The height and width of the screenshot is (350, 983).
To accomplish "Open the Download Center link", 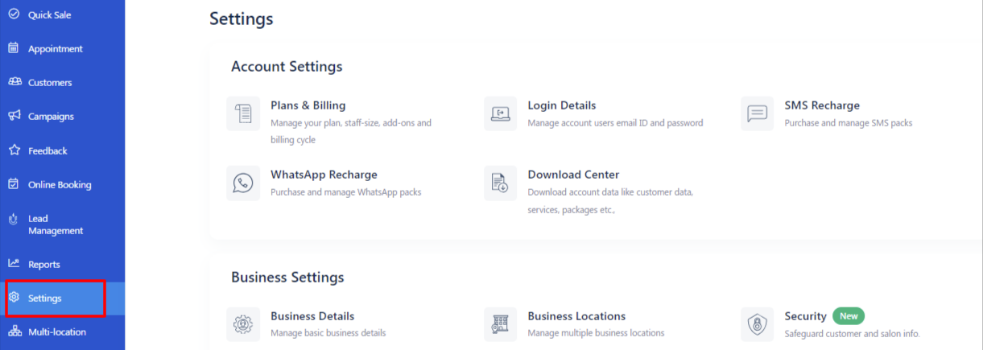I will pyautogui.click(x=573, y=175).
